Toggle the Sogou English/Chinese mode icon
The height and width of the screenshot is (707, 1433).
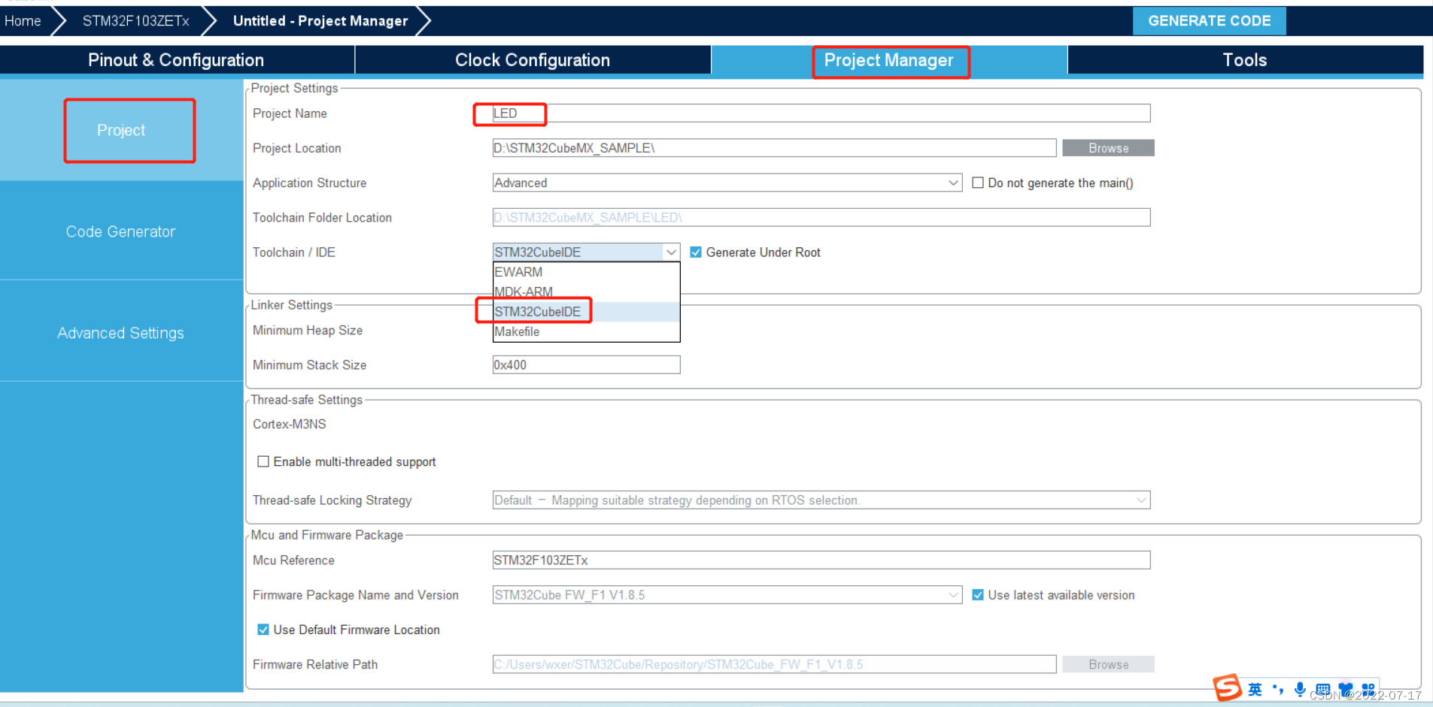coord(1255,689)
